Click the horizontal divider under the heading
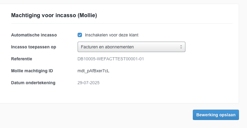 click(x=122, y=23)
